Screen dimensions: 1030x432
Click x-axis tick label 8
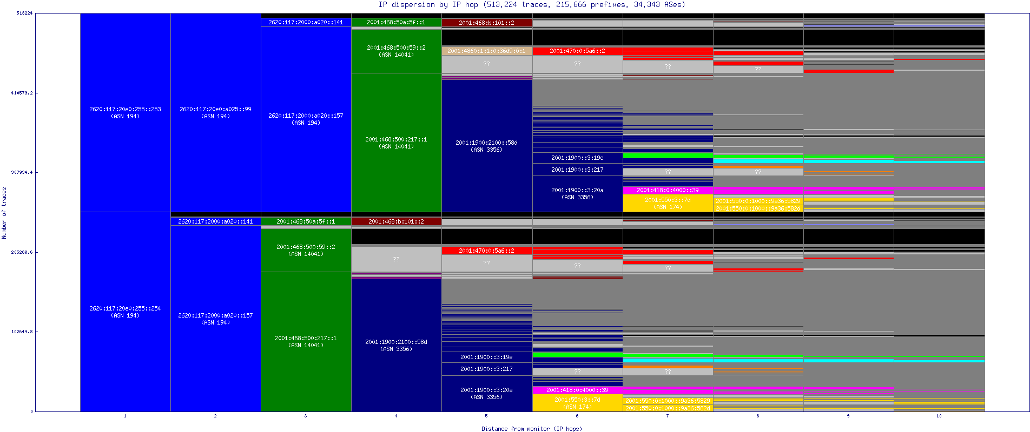point(758,416)
